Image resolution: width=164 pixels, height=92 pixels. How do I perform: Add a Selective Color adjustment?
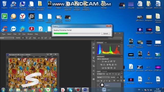(x=111, y=68)
